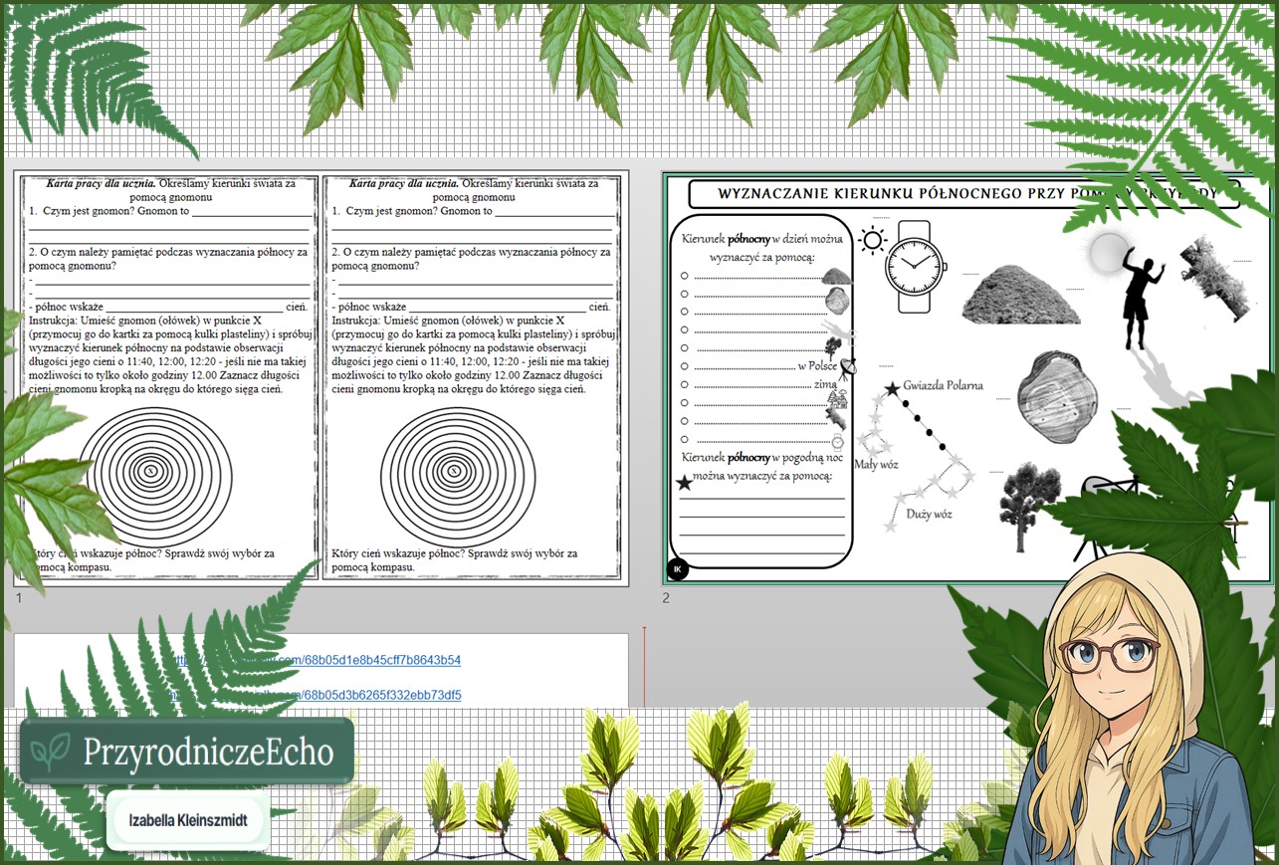Click the sun icon beside the wristwatch
The width and height of the screenshot is (1279, 865).
pos(873,241)
